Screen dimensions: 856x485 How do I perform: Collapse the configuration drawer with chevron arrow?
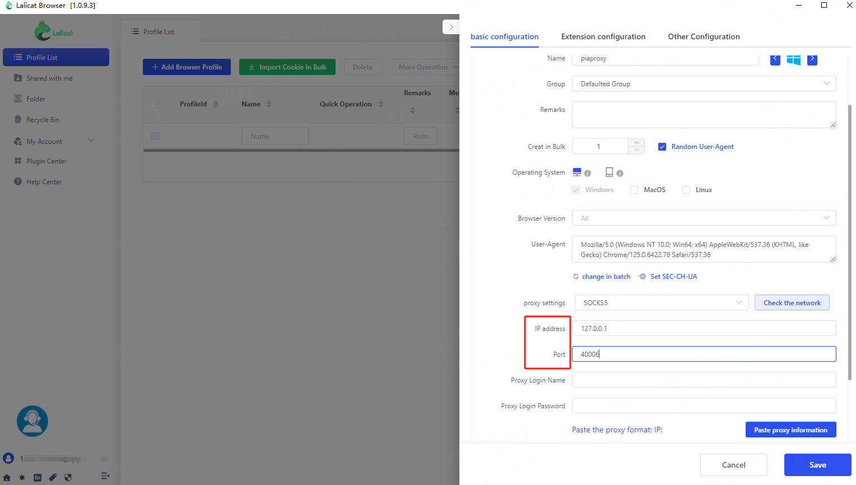click(x=451, y=27)
